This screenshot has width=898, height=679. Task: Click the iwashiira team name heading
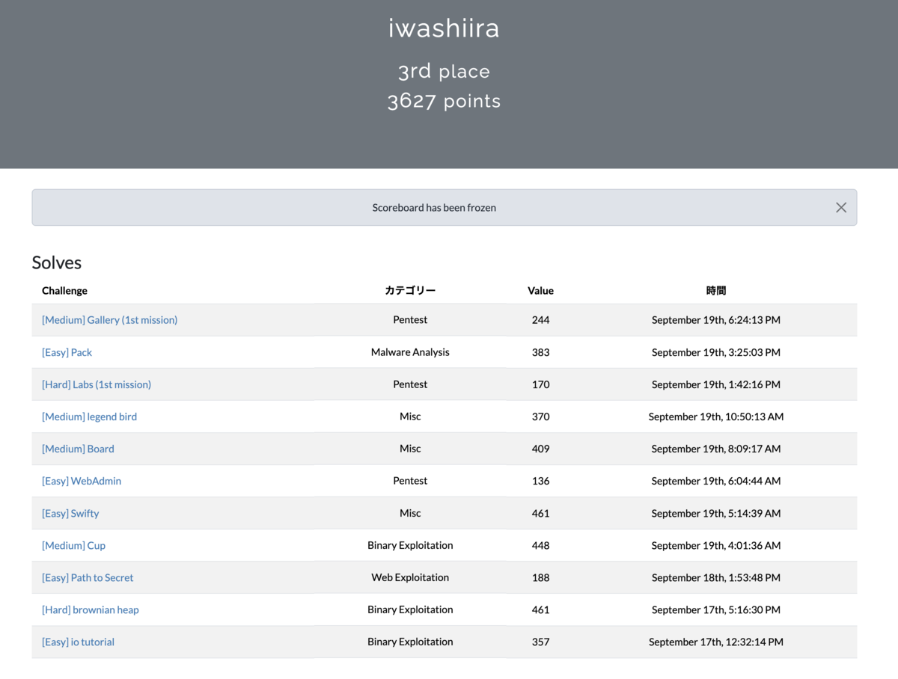tap(444, 28)
